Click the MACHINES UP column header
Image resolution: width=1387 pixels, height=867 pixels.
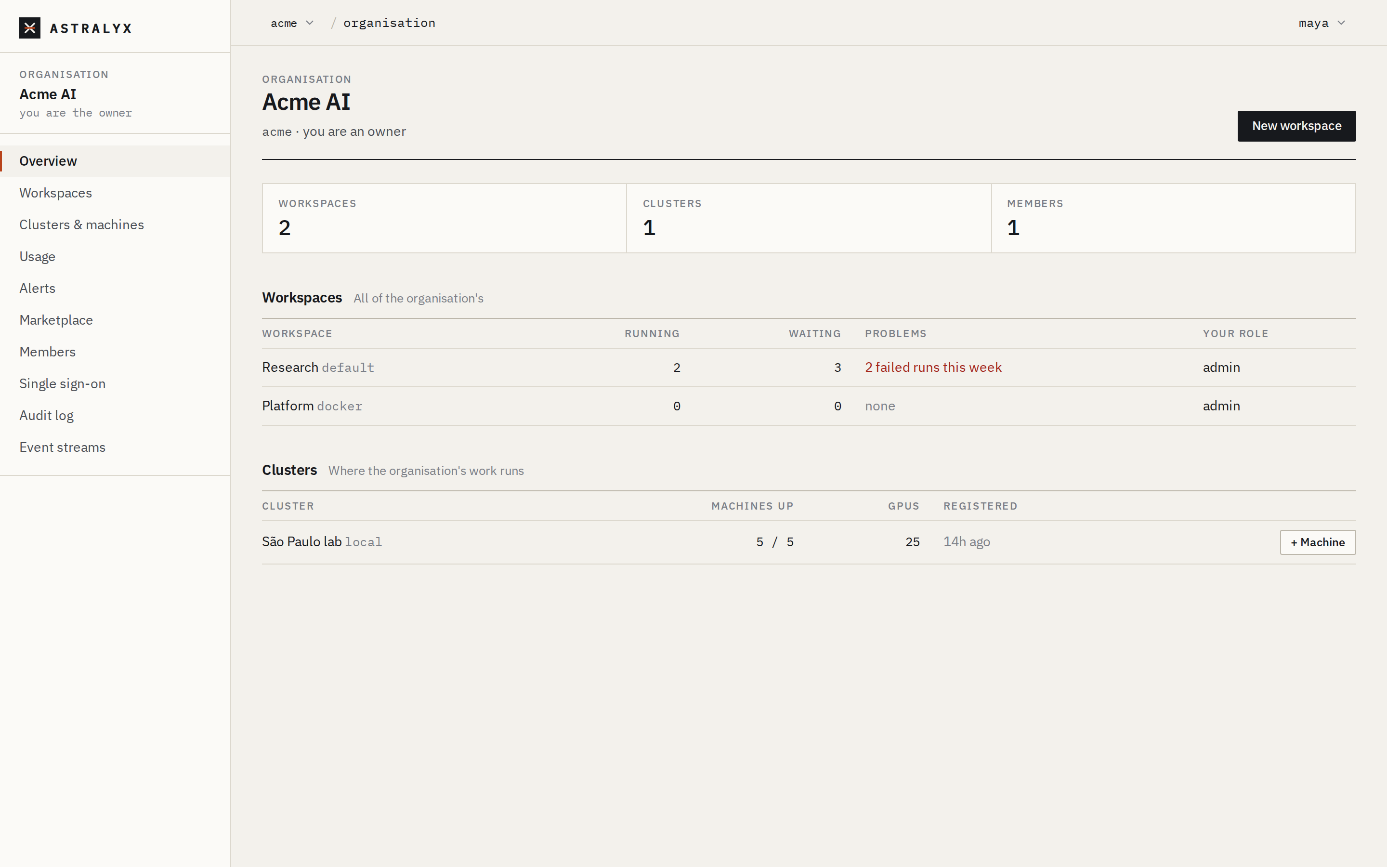point(753,506)
